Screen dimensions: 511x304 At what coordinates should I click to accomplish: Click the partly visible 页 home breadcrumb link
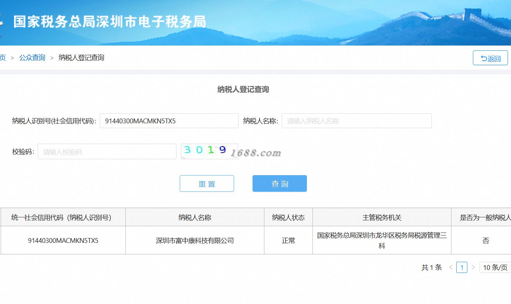point(3,58)
